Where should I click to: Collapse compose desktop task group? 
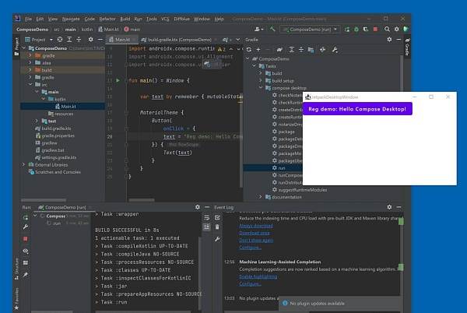click(261, 88)
